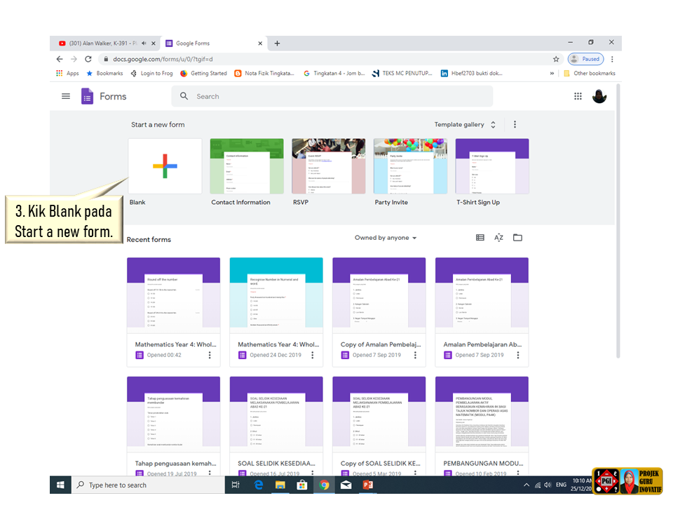Open the AZ sort options icon
673x505 pixels.
click(498, 238)
